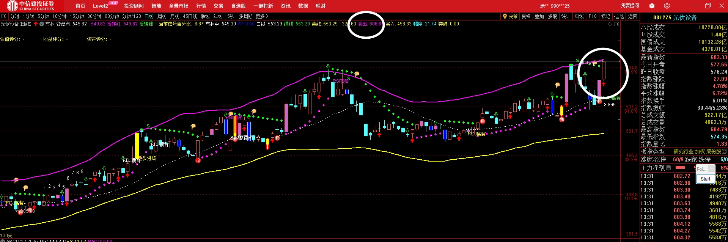Open the 自选股 menu
Viewport: 728px width, 242px height.
click(x=239, y=6)
